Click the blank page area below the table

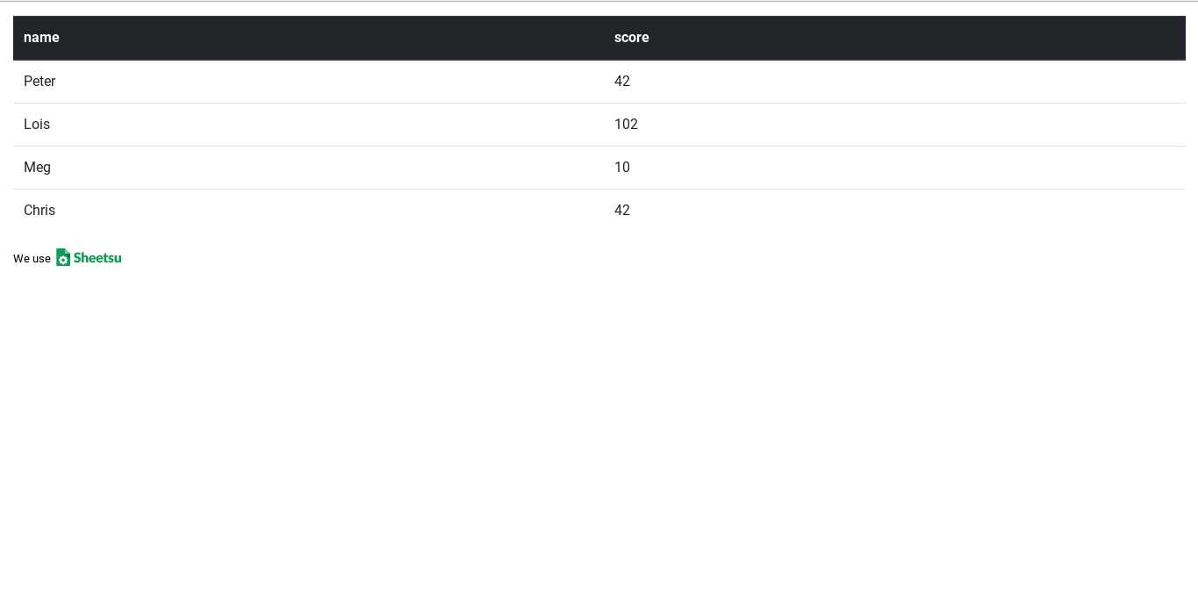pyautogui.click(x=599, y=439)
